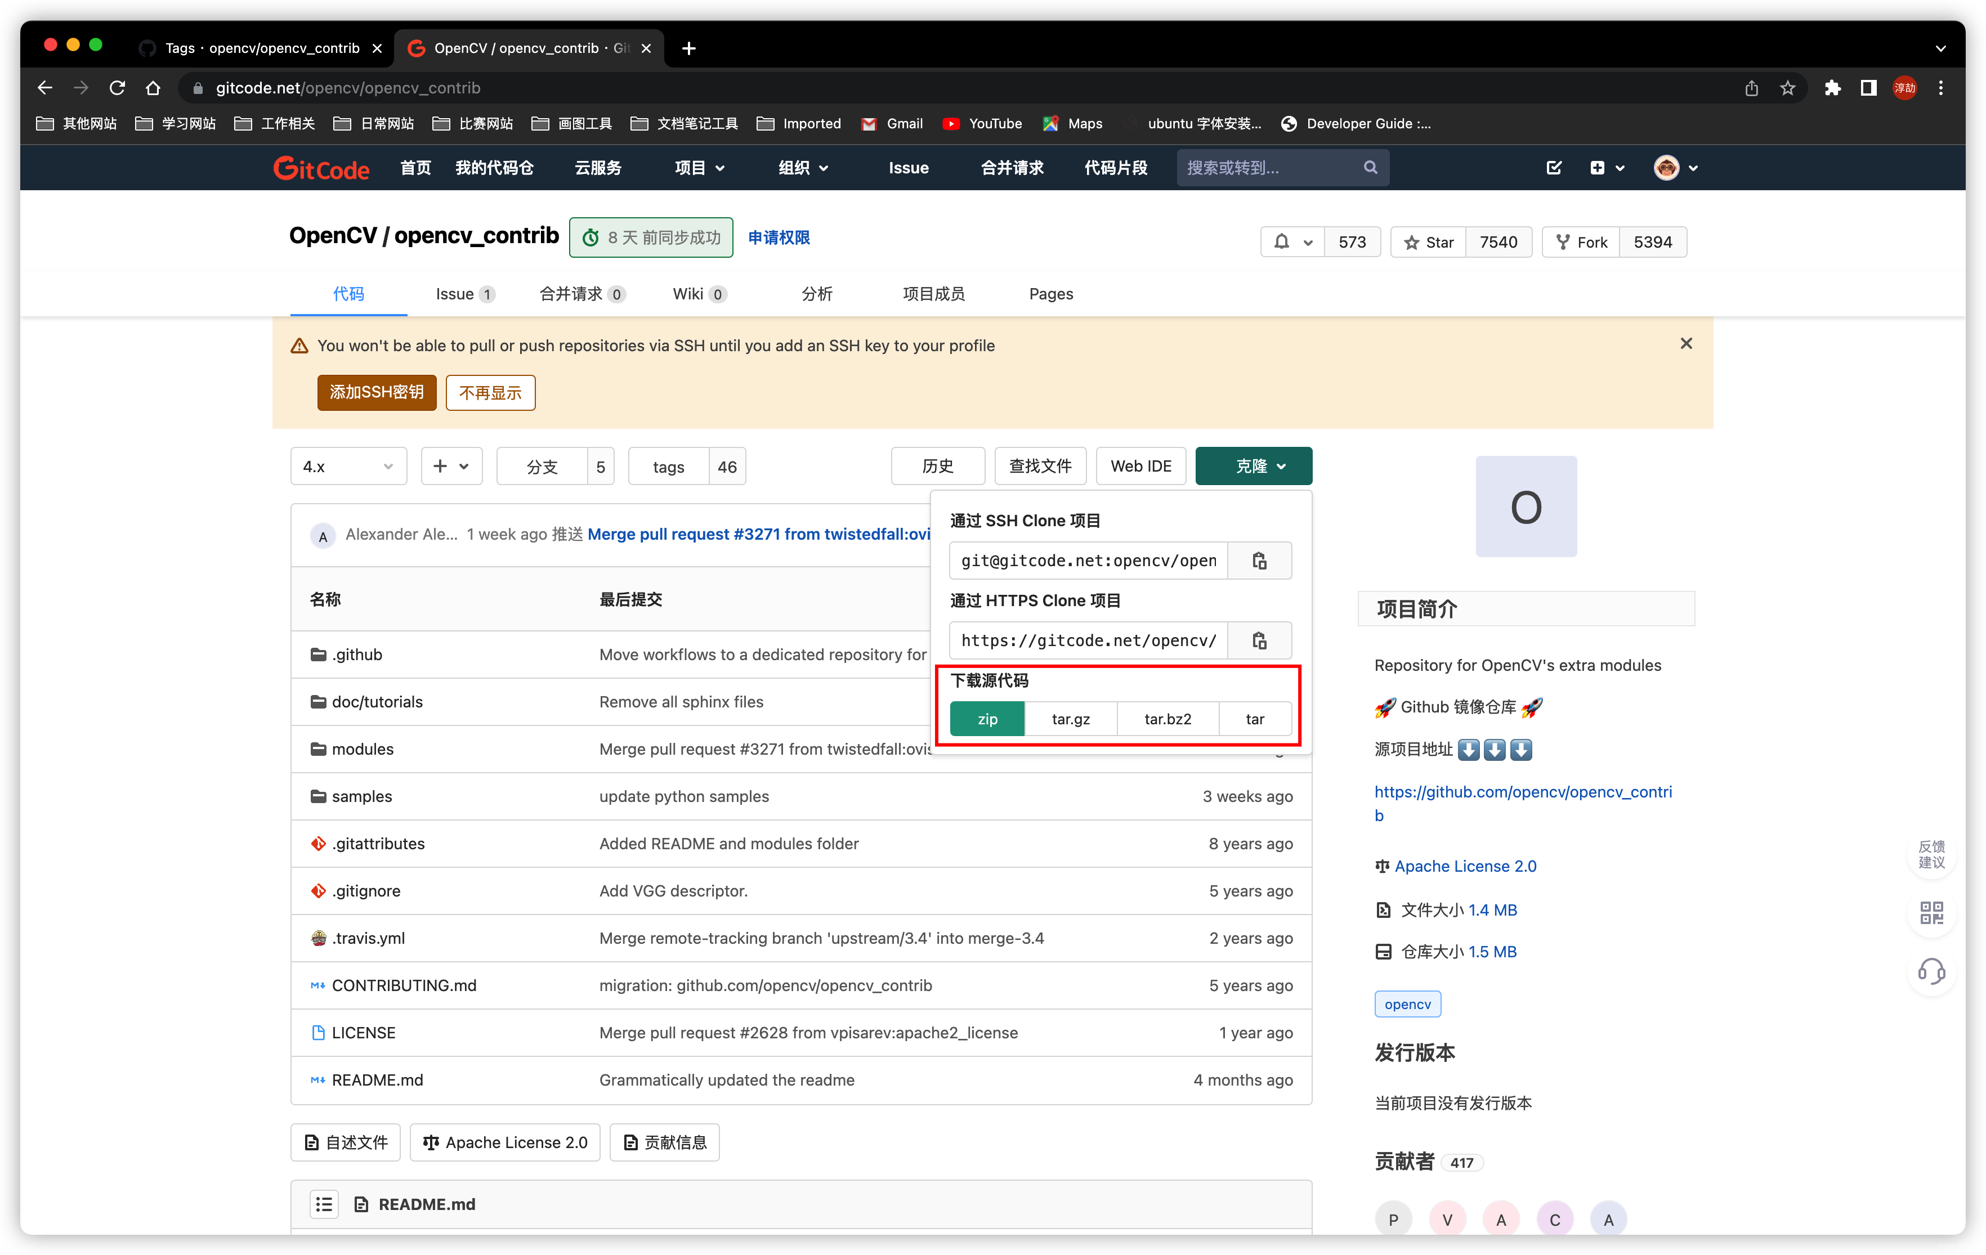Open 申请权限 link

779,237
